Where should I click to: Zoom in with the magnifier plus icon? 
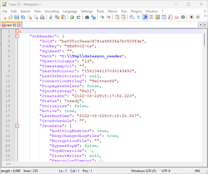click(102, 17)
